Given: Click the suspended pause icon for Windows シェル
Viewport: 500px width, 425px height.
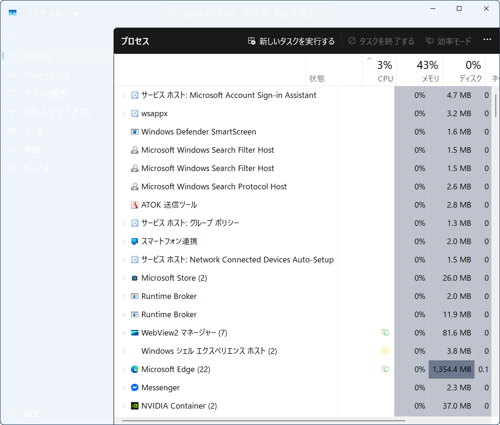Looking at the screenshot, I should point(385,351).
